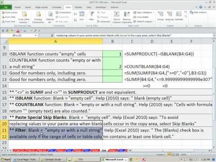Click the Properties button in the Connections group
Viewport: 216px width, 162px height.
pos(63,17)
